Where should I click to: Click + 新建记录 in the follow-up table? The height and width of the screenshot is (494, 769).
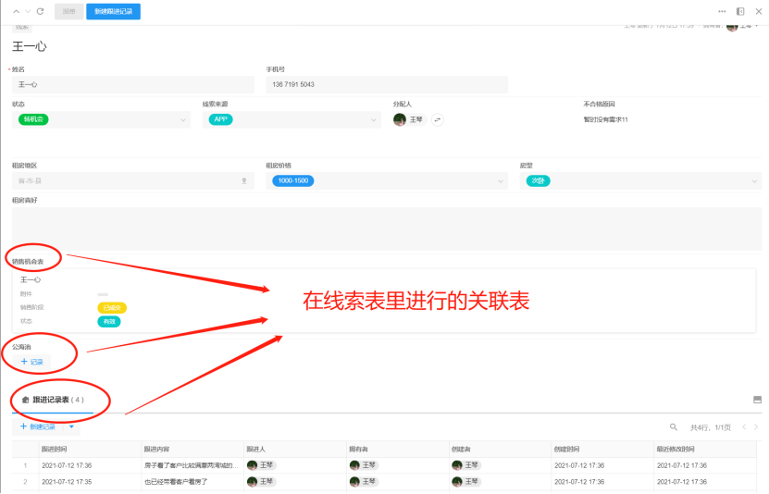38,426
